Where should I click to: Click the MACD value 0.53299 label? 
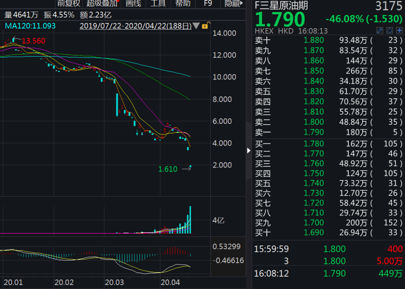(x=226, y=247)
